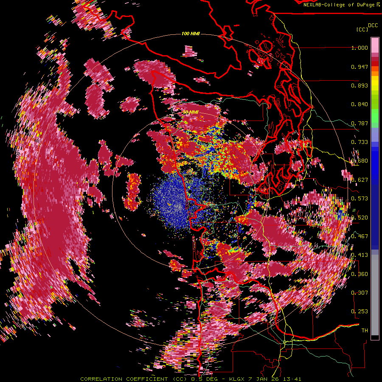
Task: Select the 0.840 legend value
Action: [360, 104]
